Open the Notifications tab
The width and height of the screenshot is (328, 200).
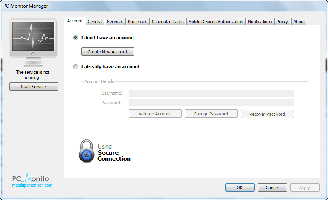tap(260, 22)
